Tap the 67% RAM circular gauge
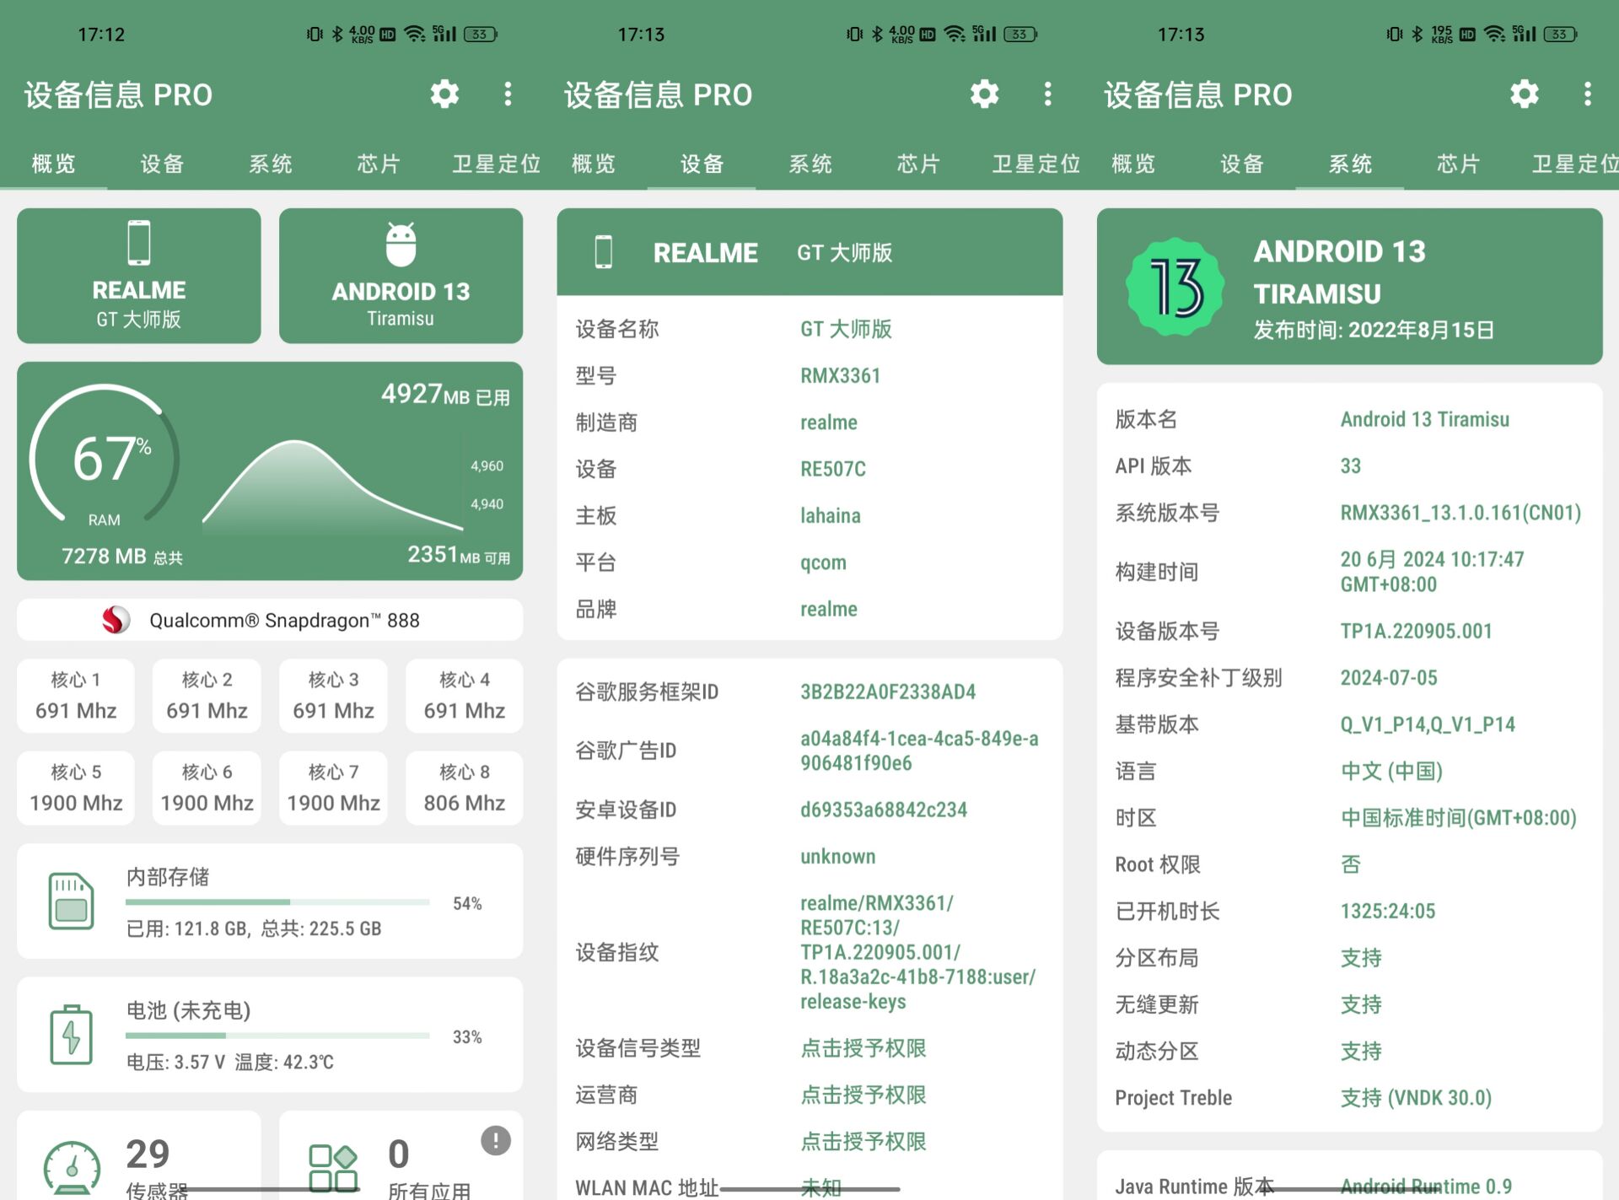The image size is (1619, 1200). pyautogui.click(x=105, y=456)
